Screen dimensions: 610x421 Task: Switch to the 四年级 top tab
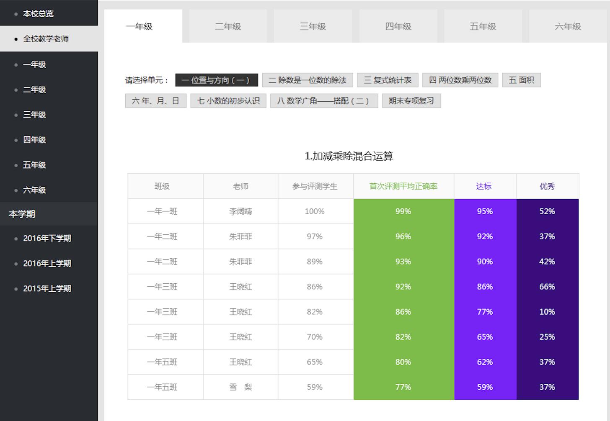pyautogui.click(x=398, y=26)
